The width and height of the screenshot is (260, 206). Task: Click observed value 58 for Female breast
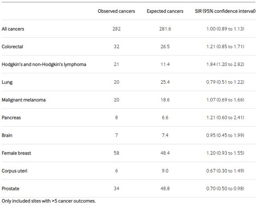116,153
